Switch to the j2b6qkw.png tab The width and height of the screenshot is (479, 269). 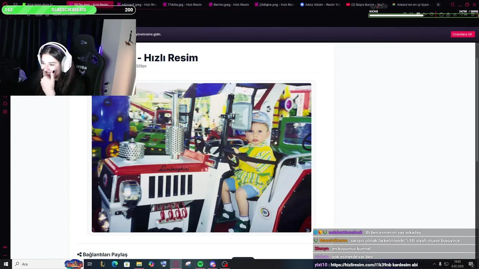point(274,4)
